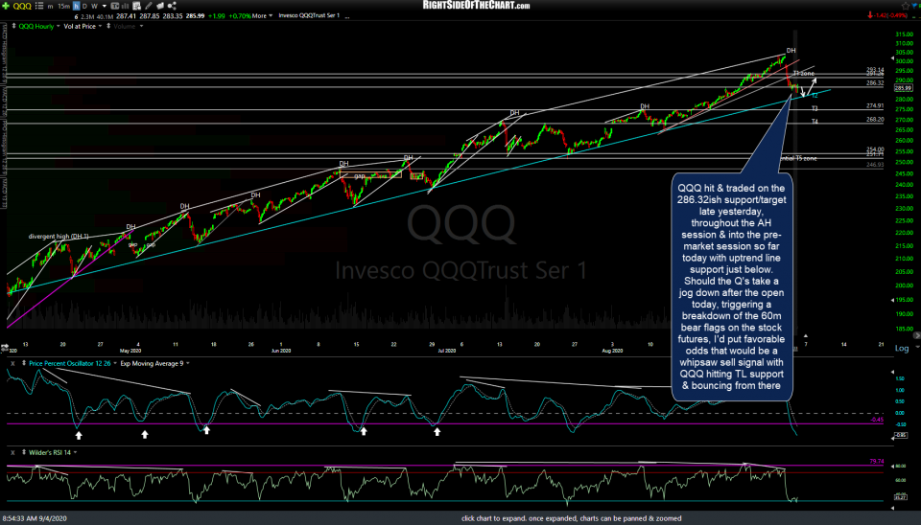This screenshot has height=525, width=921.
Task: Open the chart template settings icon
Action: [136, 6]
